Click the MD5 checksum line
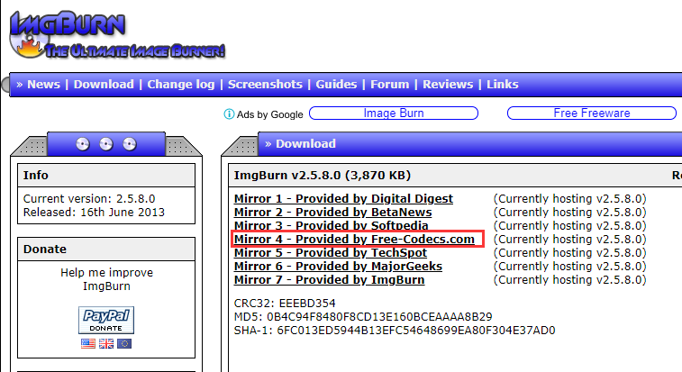682x372 pixels. coord(363,317)
